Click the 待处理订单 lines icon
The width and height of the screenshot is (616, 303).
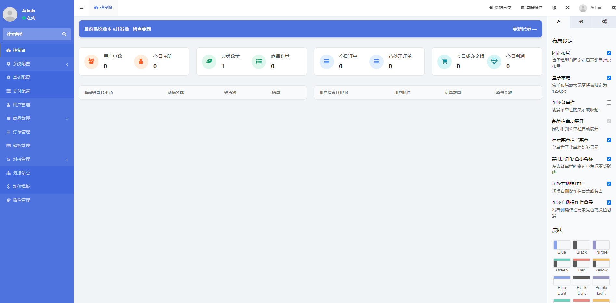tap(376, 61)
